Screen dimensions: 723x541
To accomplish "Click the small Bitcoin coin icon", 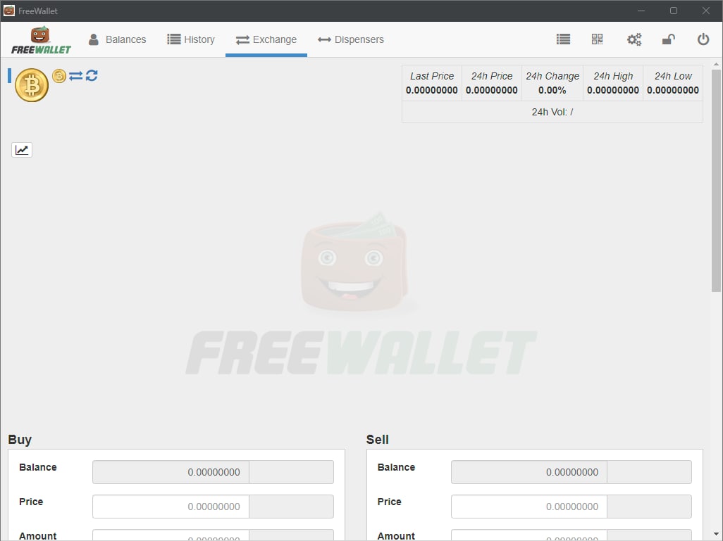I will (x=59, y=75).
